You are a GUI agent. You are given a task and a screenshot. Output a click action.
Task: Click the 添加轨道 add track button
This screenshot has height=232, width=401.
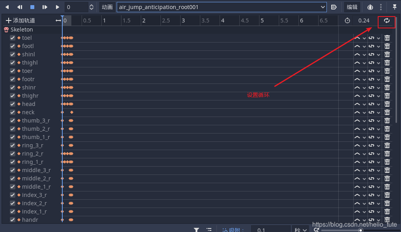[x=21, y=20]
